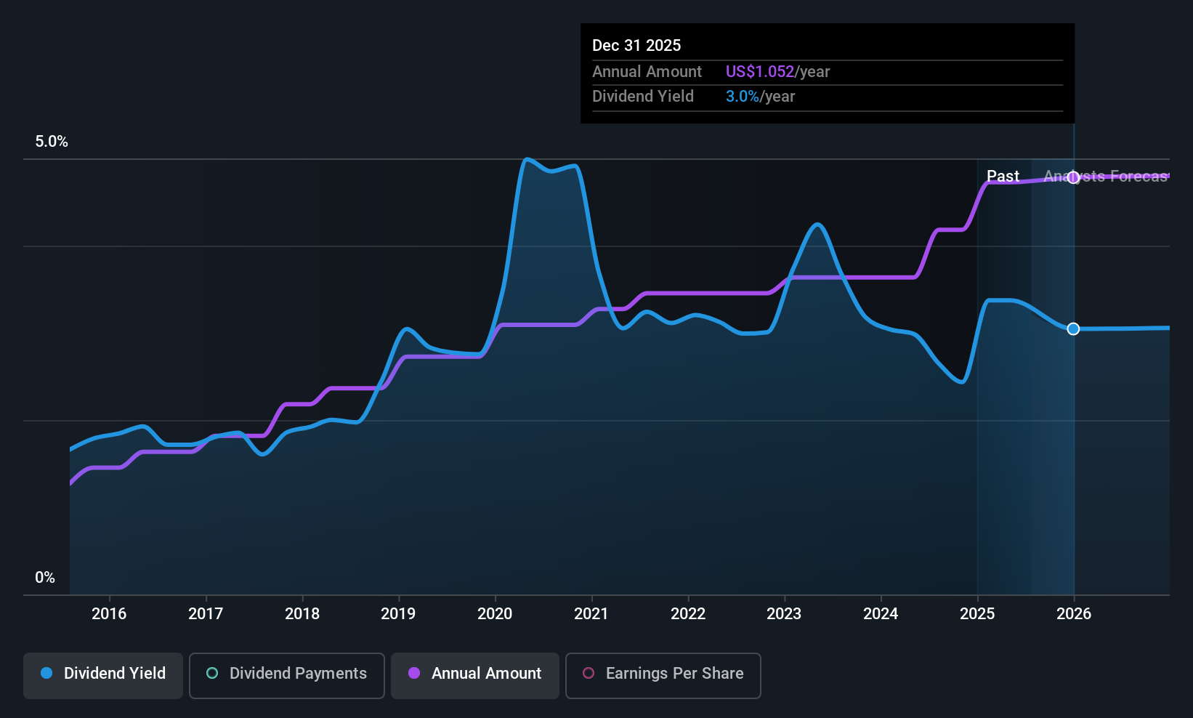Click the teal ring icon beside Dividend Payments
The width and height of the screenshot is (1193, 718).
click(x=212, y=673)
